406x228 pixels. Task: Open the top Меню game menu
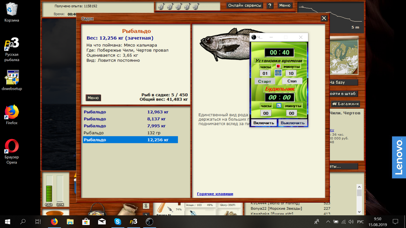tap(285, 6)
